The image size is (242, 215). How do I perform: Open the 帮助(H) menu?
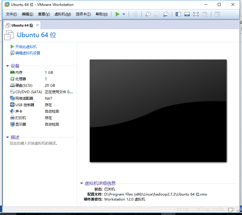point(102,14)
